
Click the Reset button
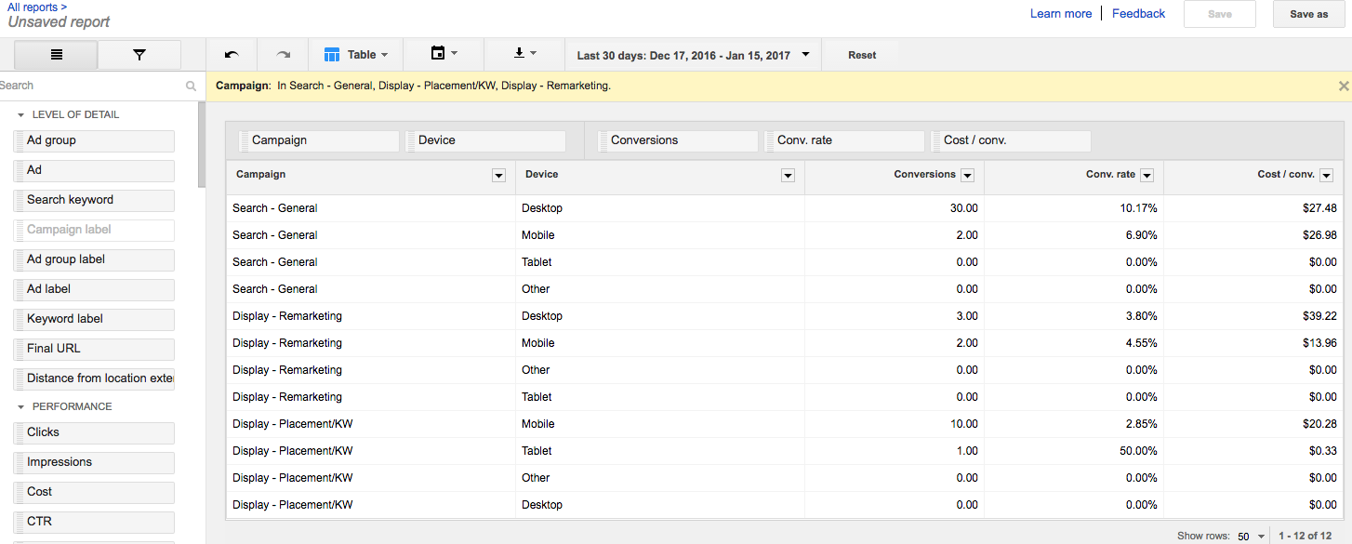pyautogui.click(x=862, y=55)
